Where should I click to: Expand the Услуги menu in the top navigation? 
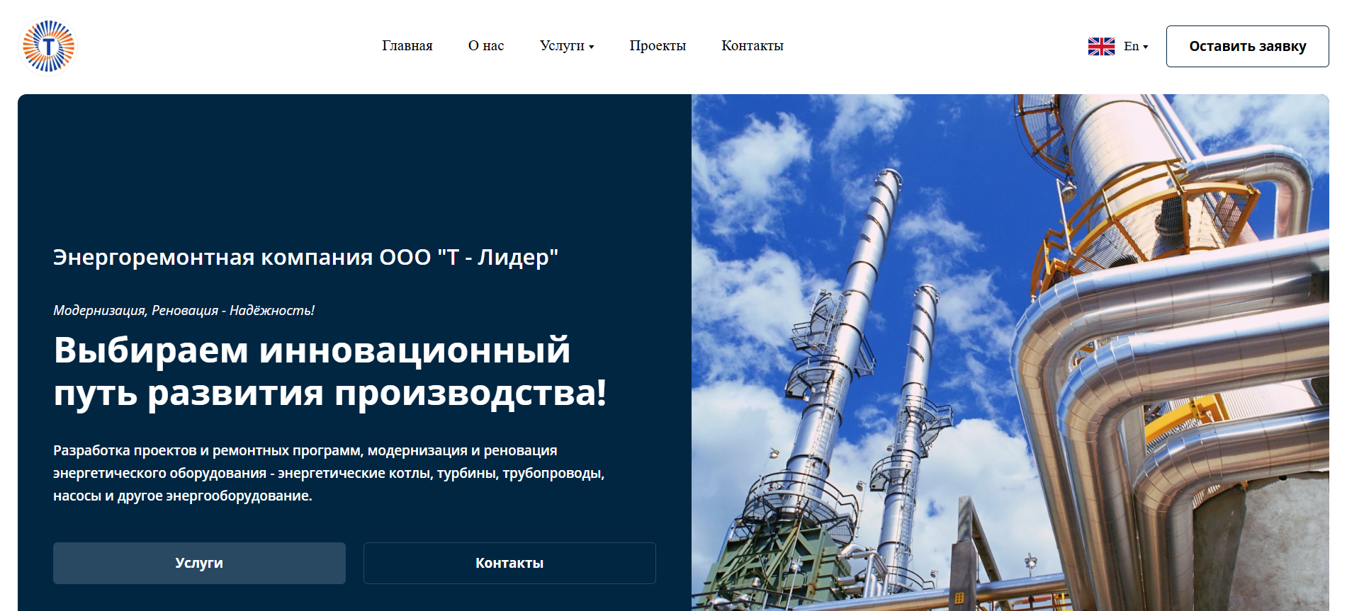562,46
